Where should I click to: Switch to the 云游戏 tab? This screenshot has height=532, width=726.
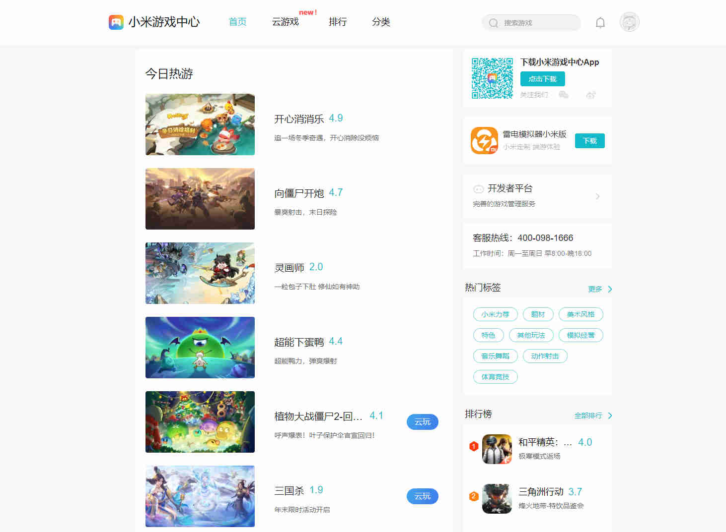point(285,22)
